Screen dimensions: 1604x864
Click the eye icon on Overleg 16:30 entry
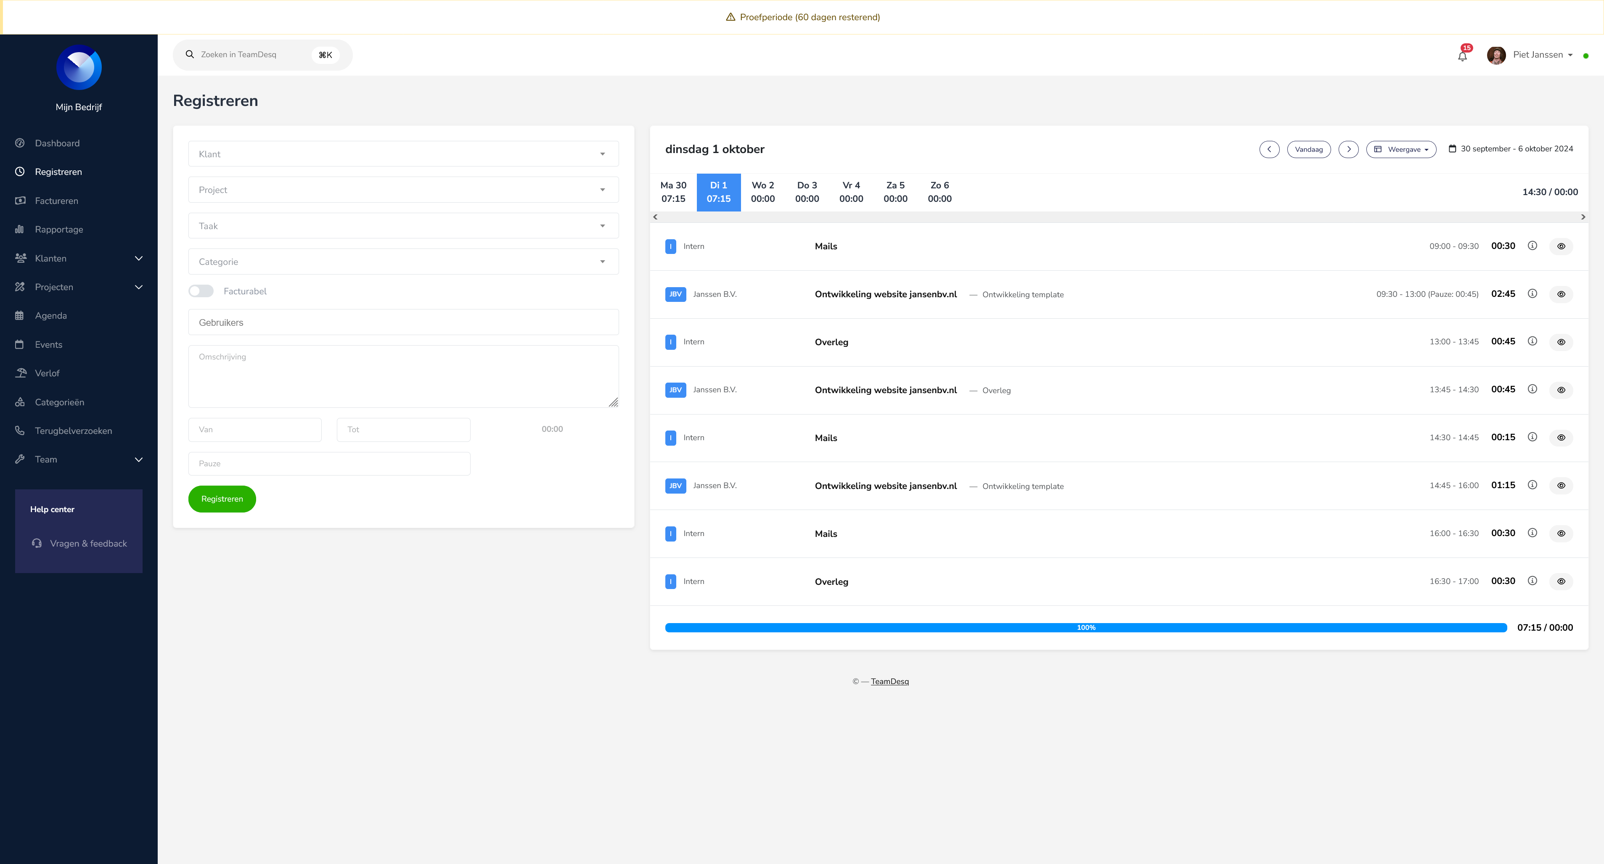coord(1560,581)
